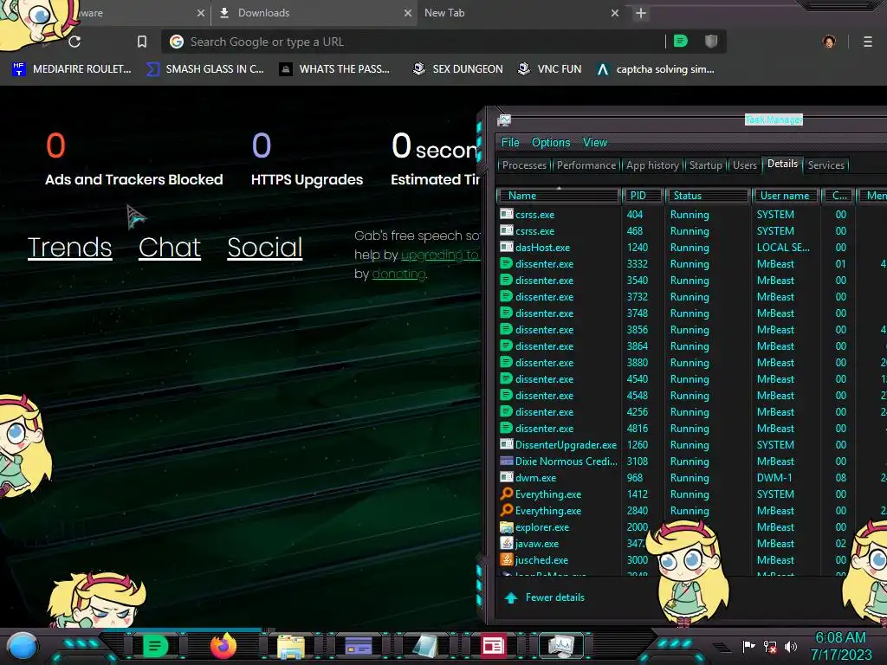
Task: Open the red news app taskbar icon
Action: [493, 646]
